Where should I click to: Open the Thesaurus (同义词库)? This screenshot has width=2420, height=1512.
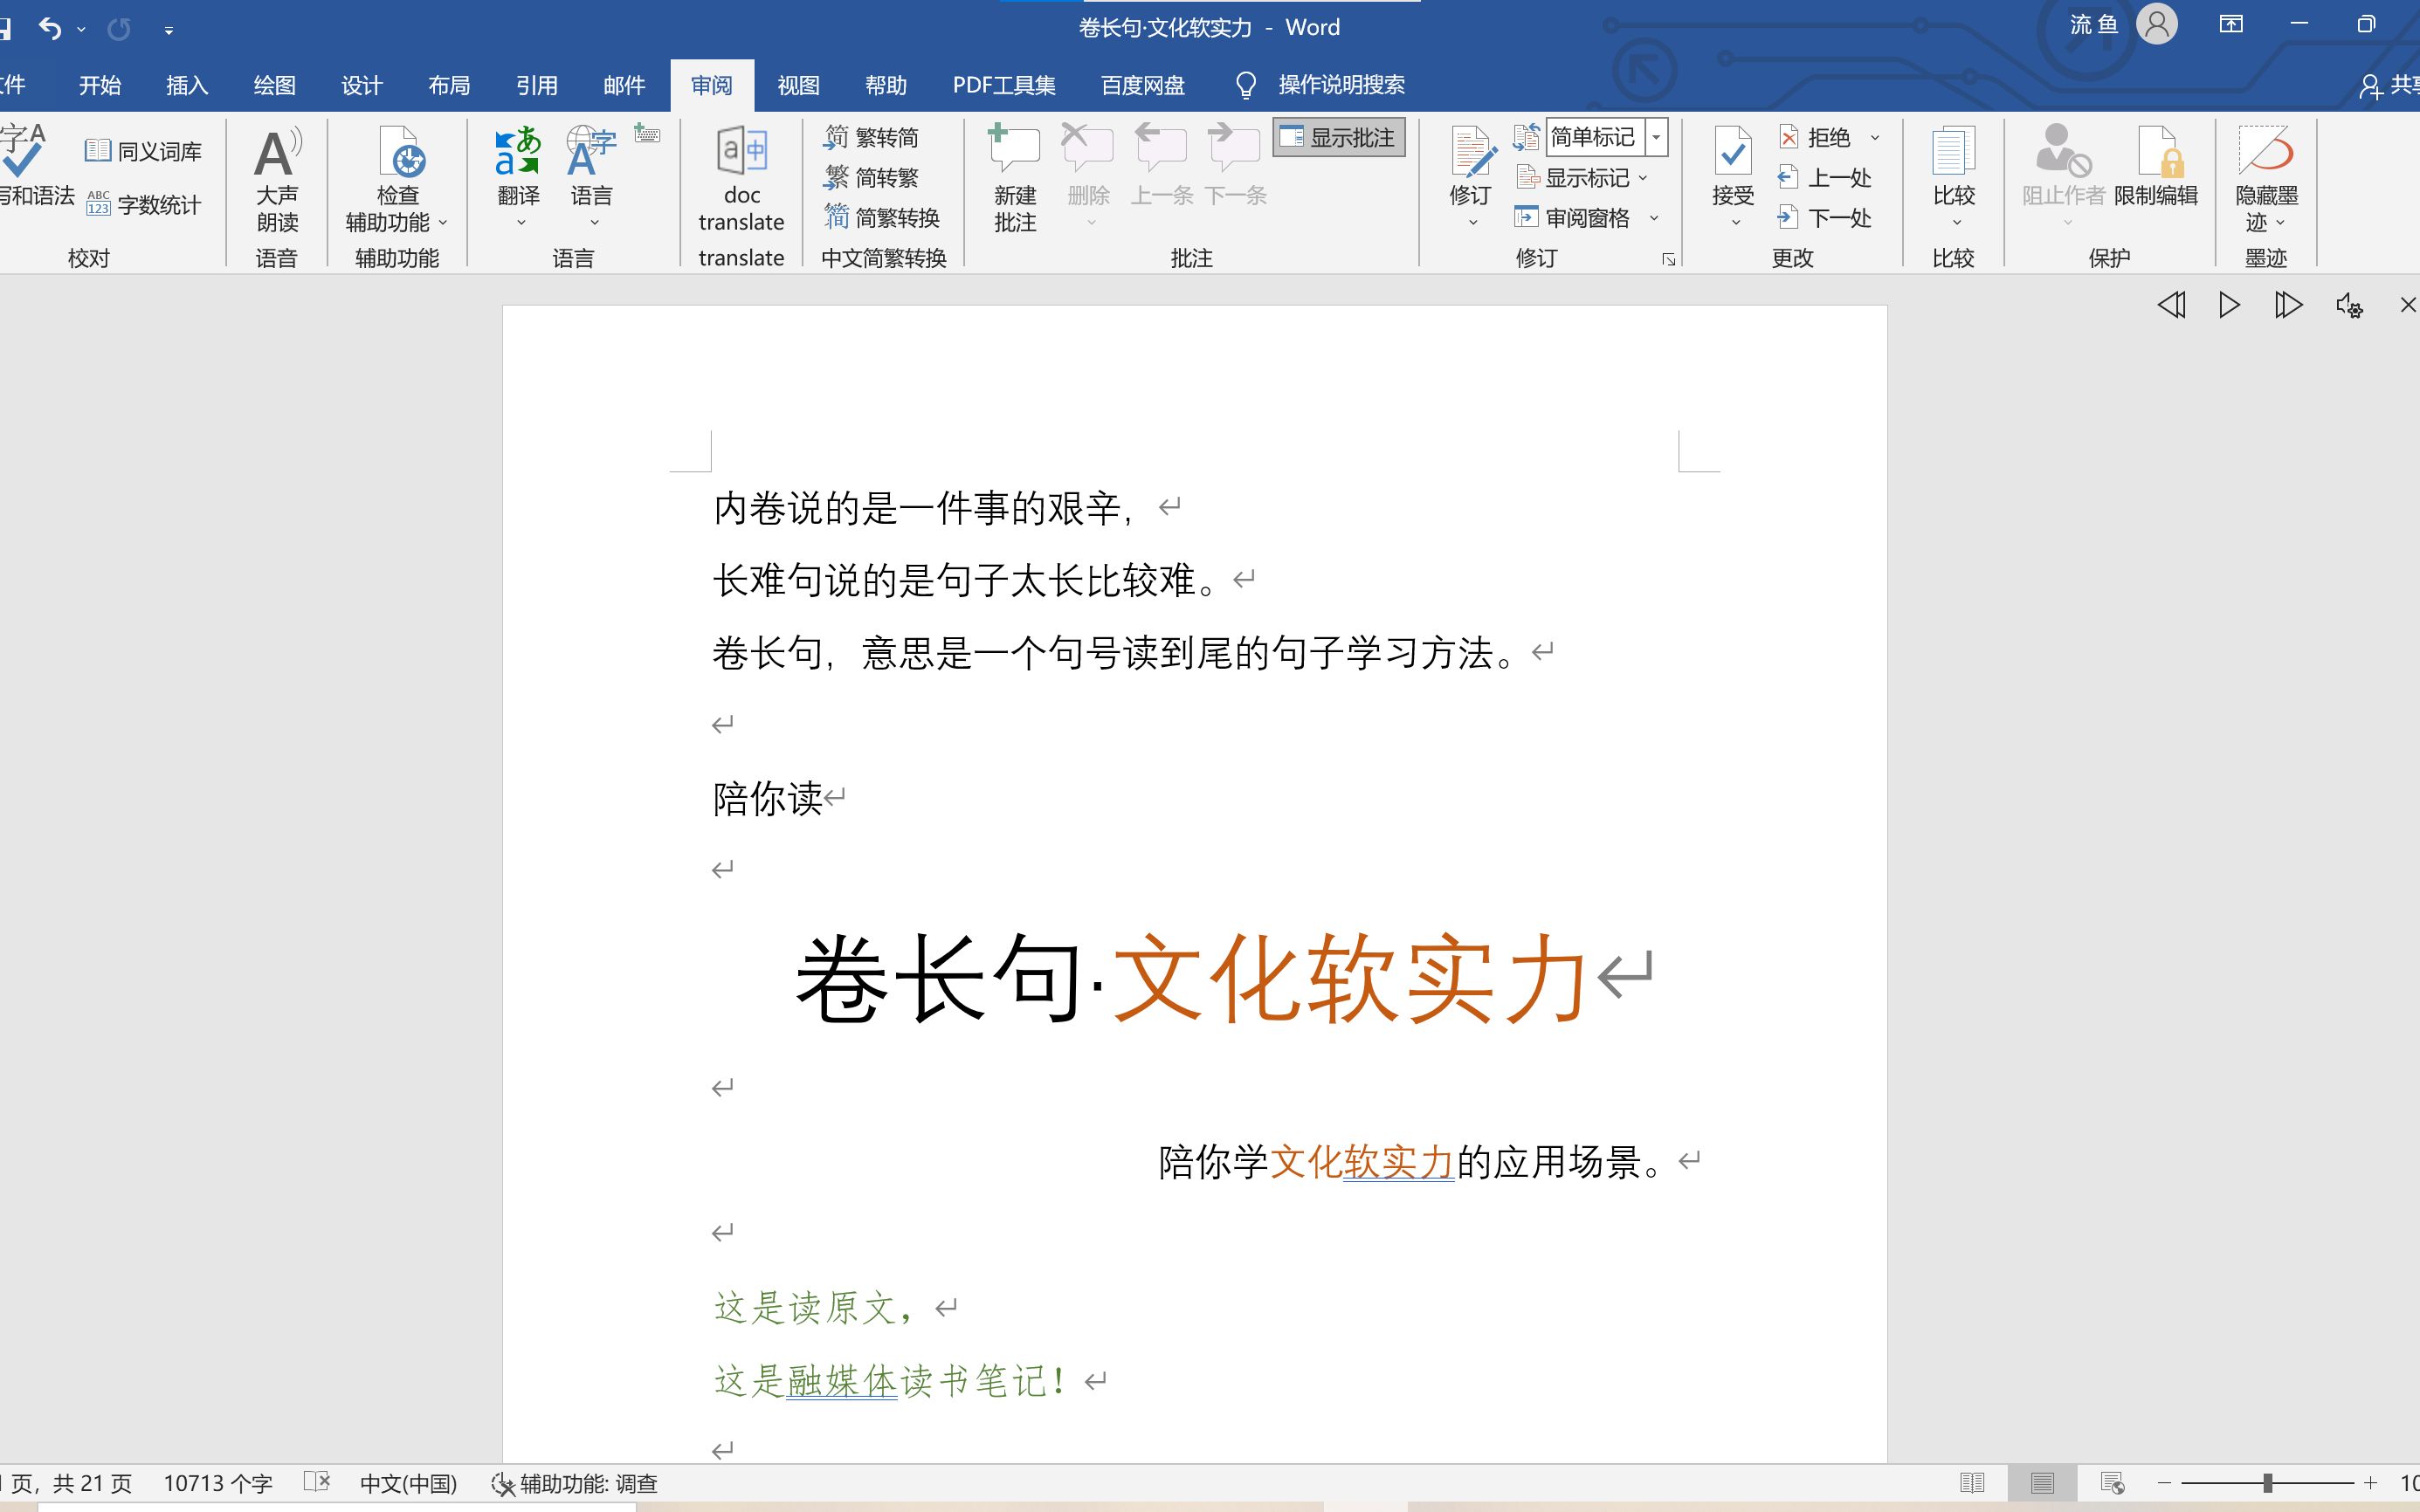click(x=143, y=151)
